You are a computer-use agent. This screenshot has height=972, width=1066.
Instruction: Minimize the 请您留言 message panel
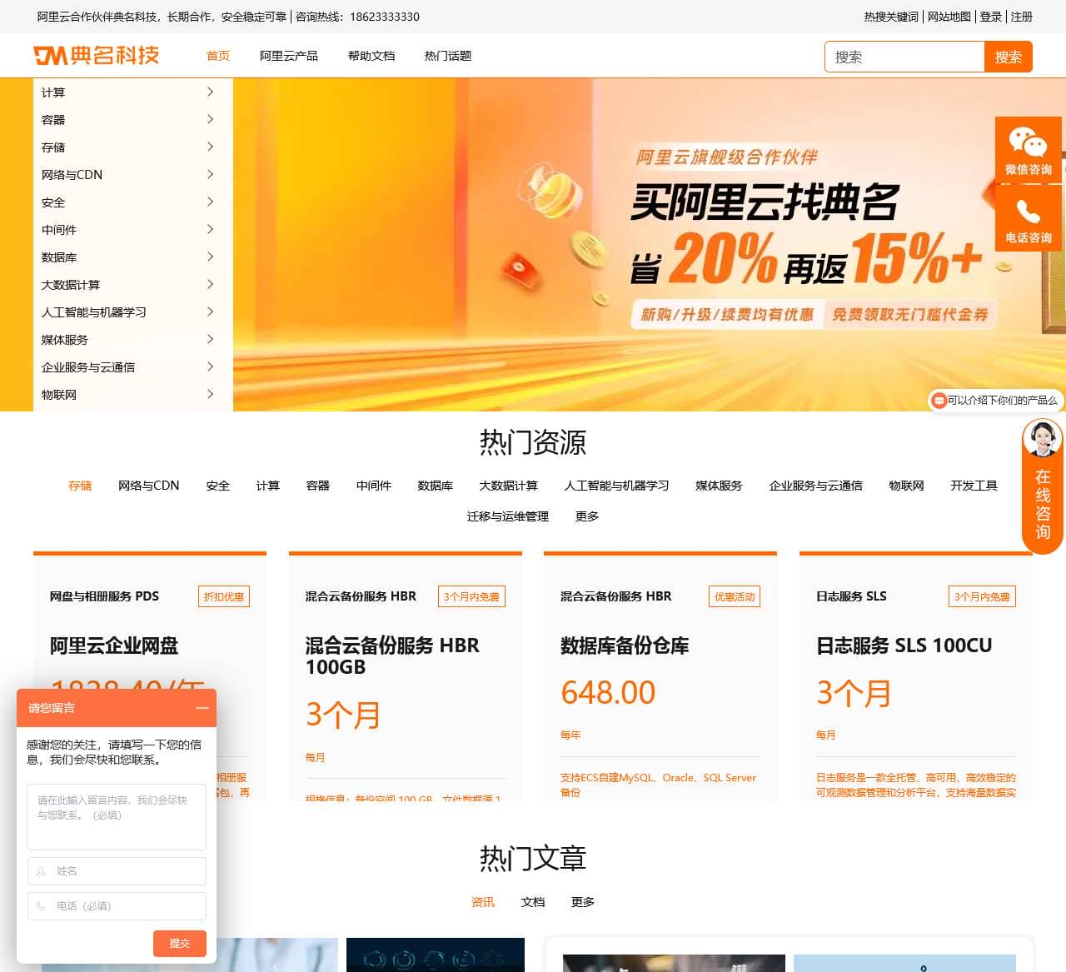tap(202, 708)
